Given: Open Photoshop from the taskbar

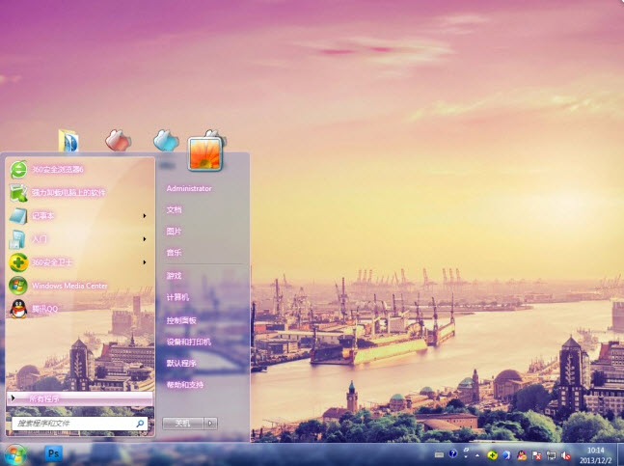Looking at the screenshot, I should click(x=53, y=453).
